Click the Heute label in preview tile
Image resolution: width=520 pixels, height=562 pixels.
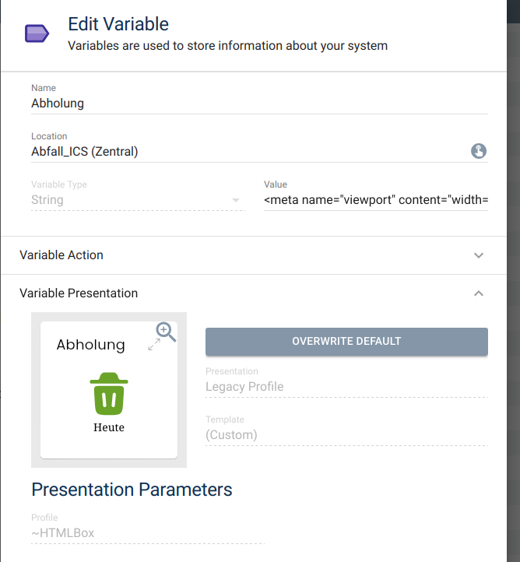coord(109,427)
